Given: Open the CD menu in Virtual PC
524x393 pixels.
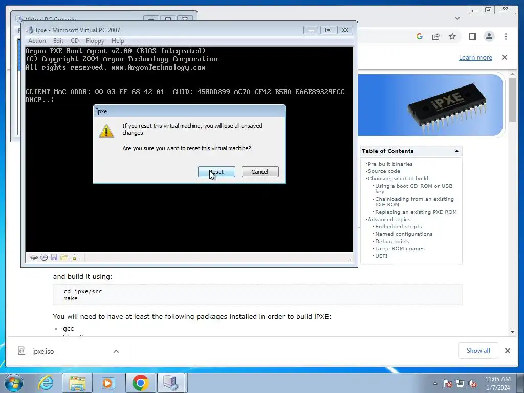Looking at the screenshot, I should [x=75, y=41].
